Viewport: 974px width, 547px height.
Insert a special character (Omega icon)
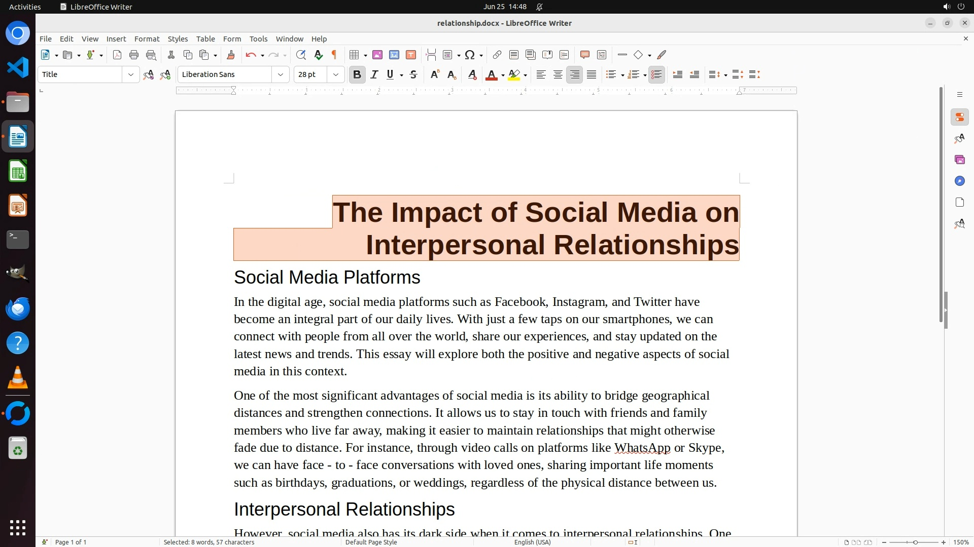(x=470, y=55)
